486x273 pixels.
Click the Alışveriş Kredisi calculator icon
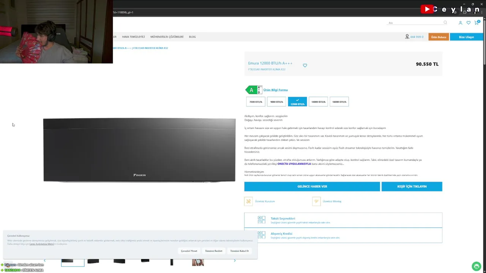(262, 235)
